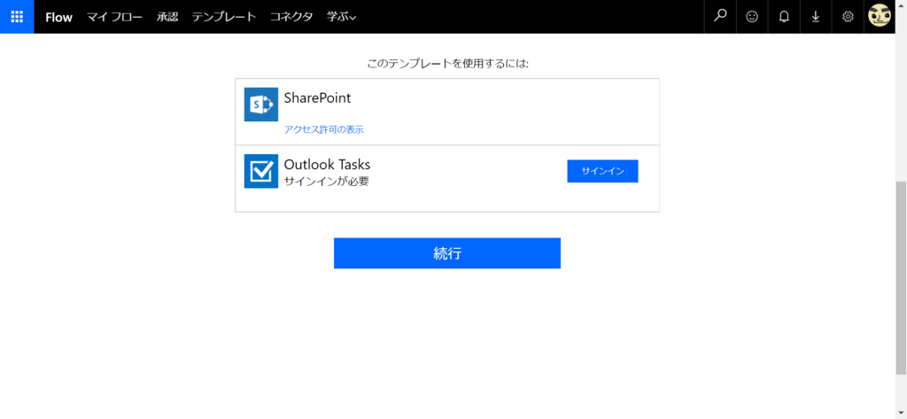Click the SharePoint connector name text

[318, 98]
